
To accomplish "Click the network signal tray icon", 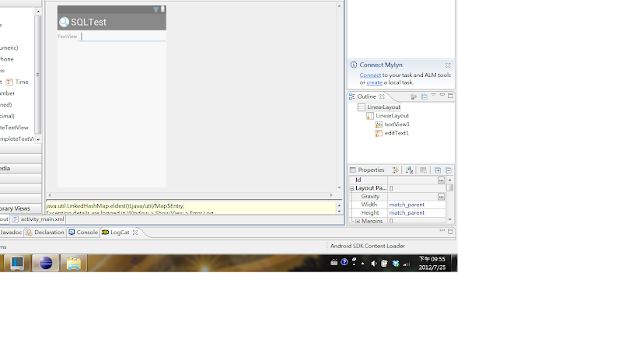I will 406,264.
